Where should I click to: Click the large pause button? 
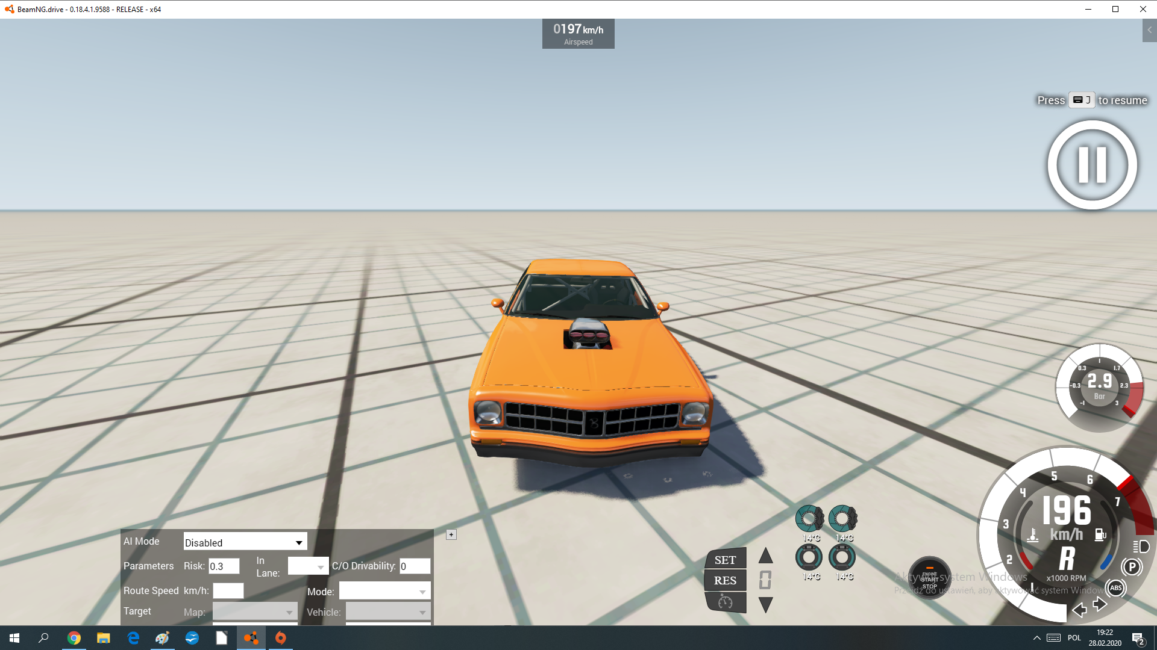pos(1092,164)
